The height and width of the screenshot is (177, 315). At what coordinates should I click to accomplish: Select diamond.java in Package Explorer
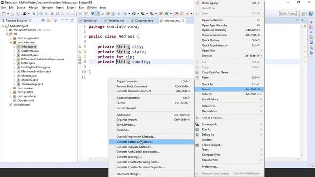click(x=30, y=55)
